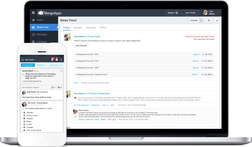Select the Decorator poll option on the phone
Image resolution: width=252 pixels, height=147 pixels.
click(x=24, y=113)
